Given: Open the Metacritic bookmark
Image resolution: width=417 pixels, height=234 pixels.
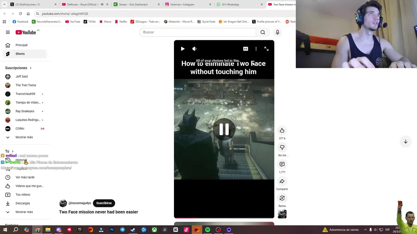Looking at the screenshot, I should pyautogui.click(x=179, y=22).
